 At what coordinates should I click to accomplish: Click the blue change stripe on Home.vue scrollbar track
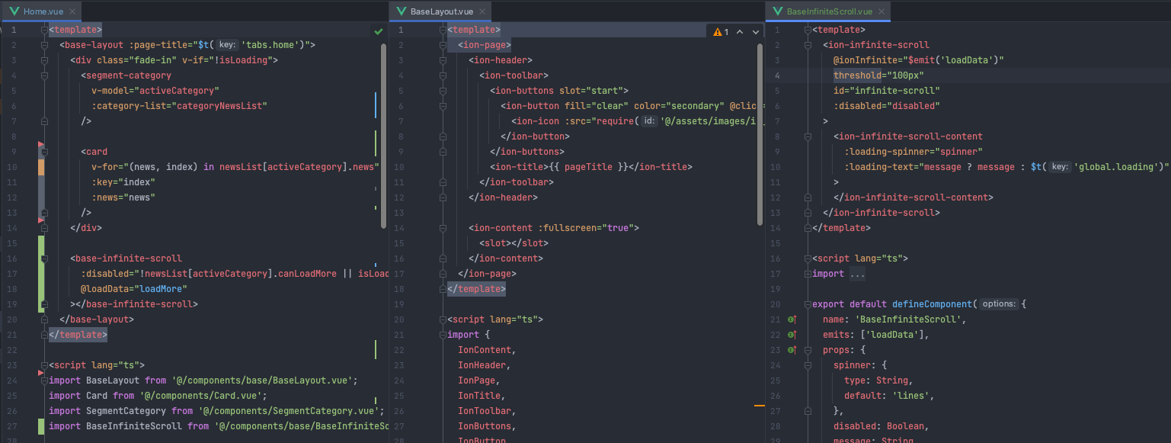(x=376, y=106)
